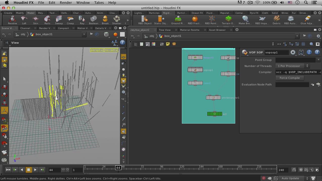Viewport: 322px width, 181px height.
Task: Click the Play forward button
Action: (35, 170)
